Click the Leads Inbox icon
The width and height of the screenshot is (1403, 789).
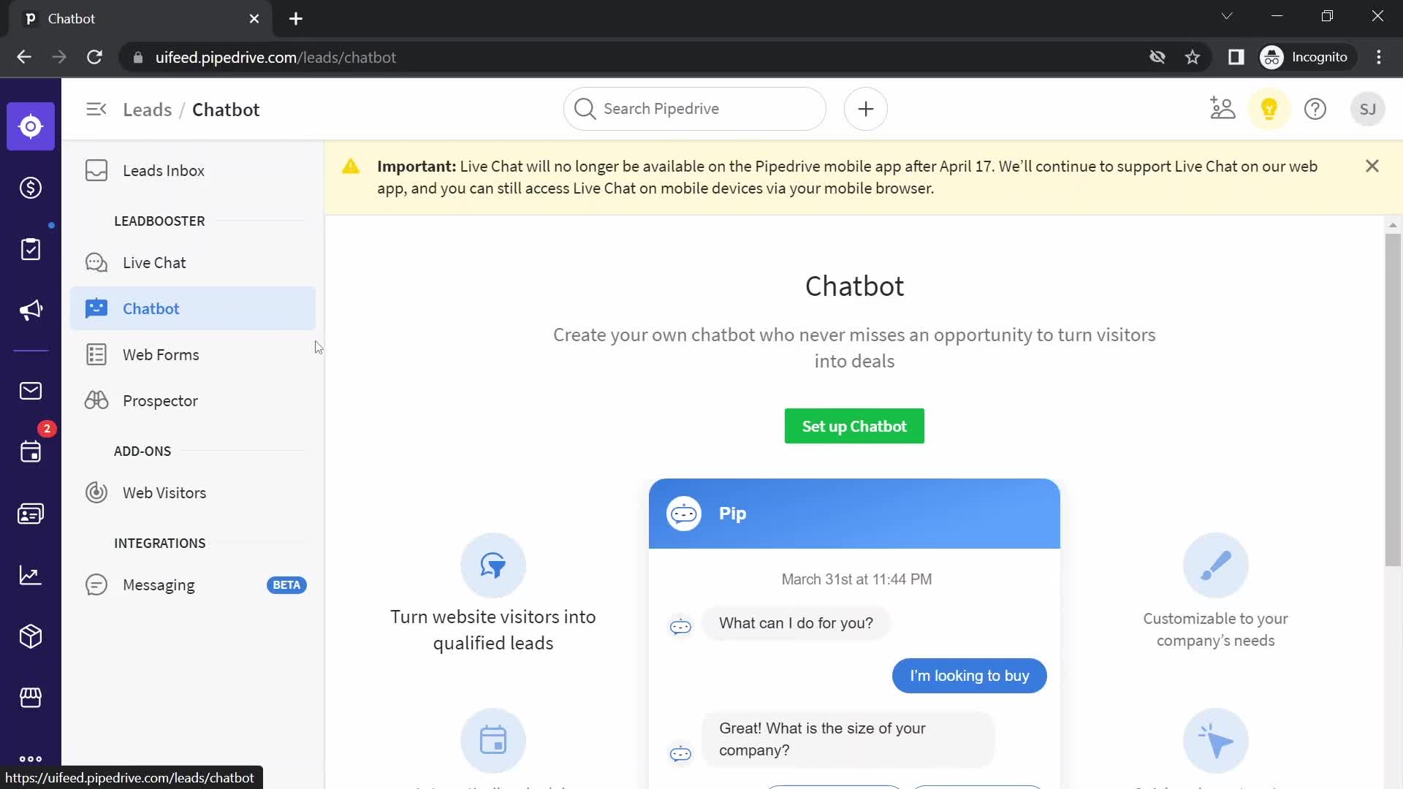point(96,172)
